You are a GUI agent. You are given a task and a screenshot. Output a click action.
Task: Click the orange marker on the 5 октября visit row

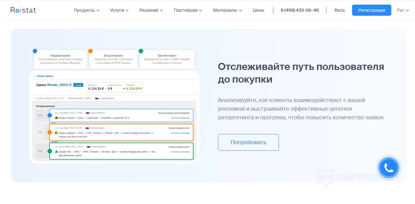point(49,132)
